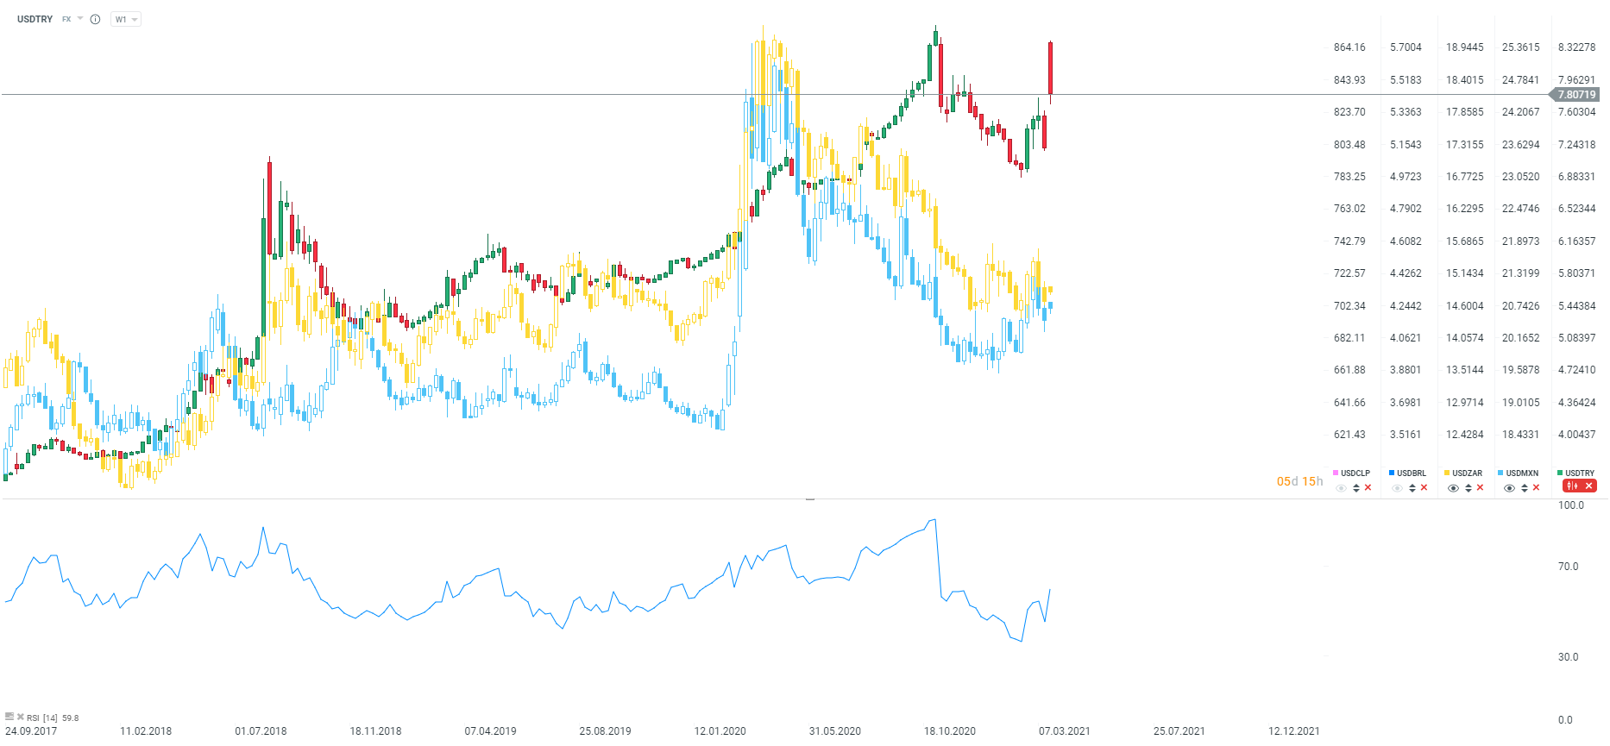Image resolution: width=1610 pixels, height=746 pixels.
Task: Change USDTRY chart type via candlestick icon
Action: pyautogui.click(x=1572, y=486)
